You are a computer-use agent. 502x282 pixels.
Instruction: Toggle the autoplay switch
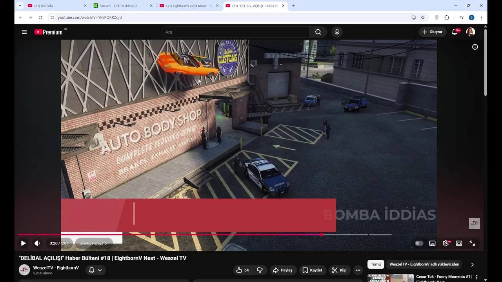(419, 243)
